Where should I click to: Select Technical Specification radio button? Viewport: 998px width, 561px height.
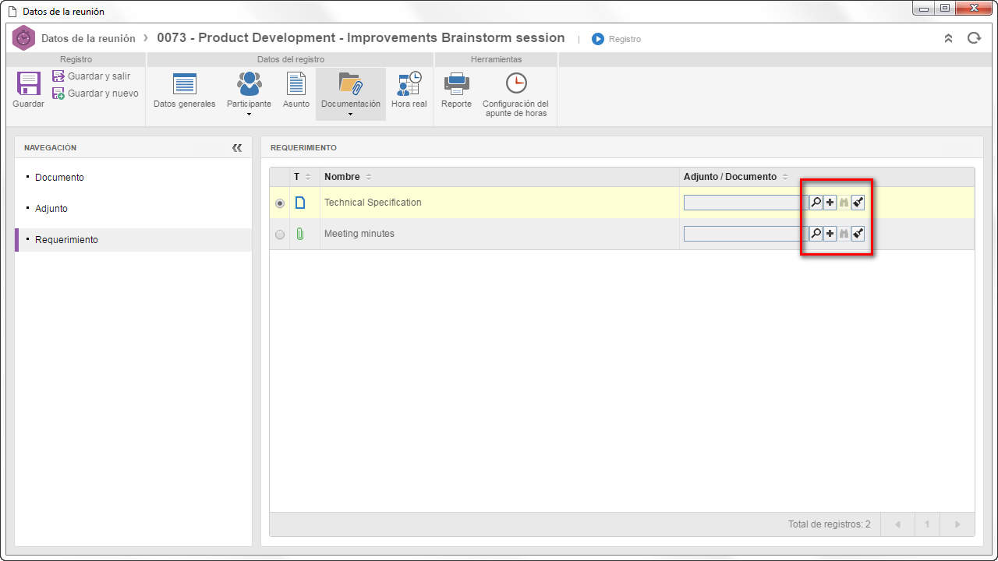tap(280, 203)
